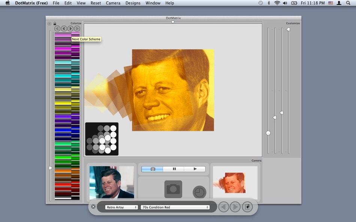
Task: Click the third Customize slider handle
Action: (x=281, y=113)
